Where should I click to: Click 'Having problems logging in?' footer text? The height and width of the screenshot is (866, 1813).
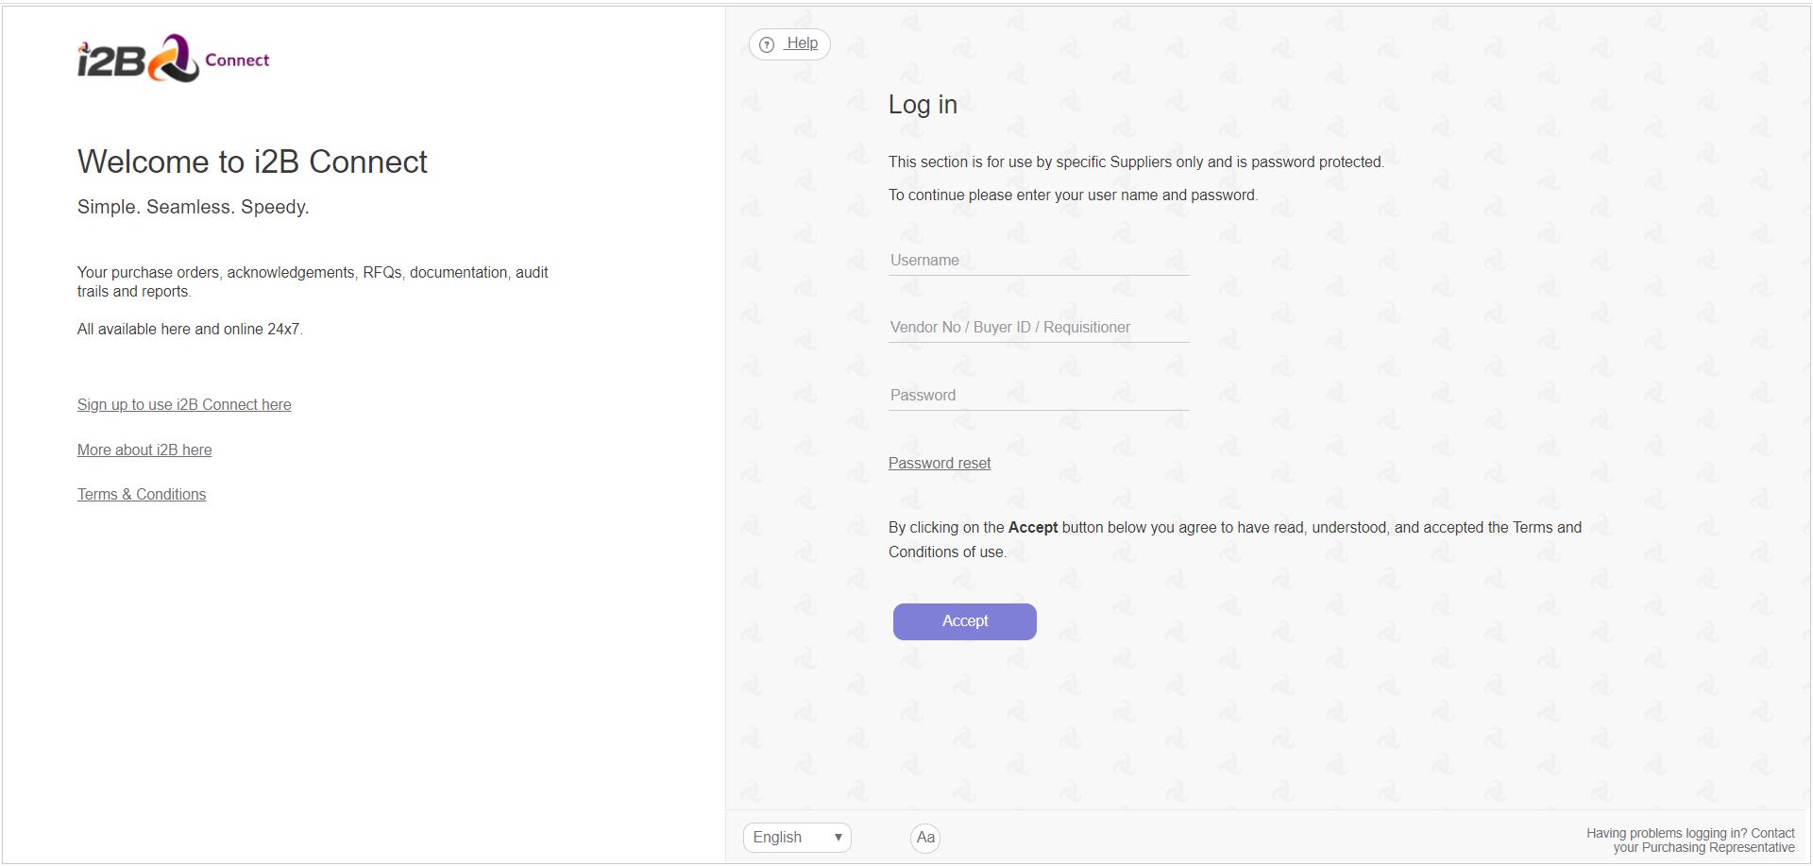1690,841
